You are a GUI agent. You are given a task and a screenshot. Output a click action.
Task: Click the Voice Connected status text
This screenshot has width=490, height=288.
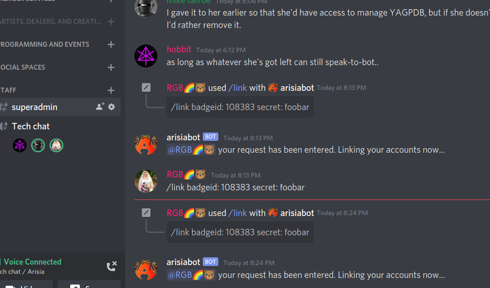[33, 262]
